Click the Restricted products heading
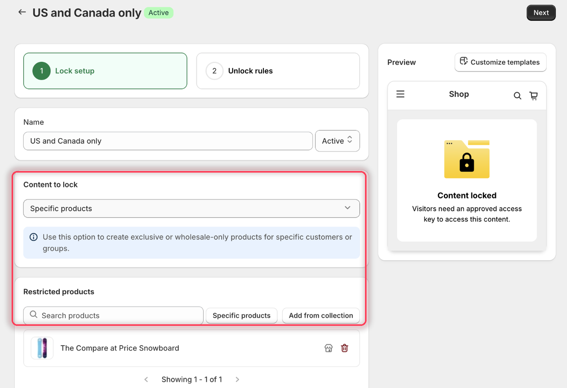 pyautogui.click(x=59, y=292)
